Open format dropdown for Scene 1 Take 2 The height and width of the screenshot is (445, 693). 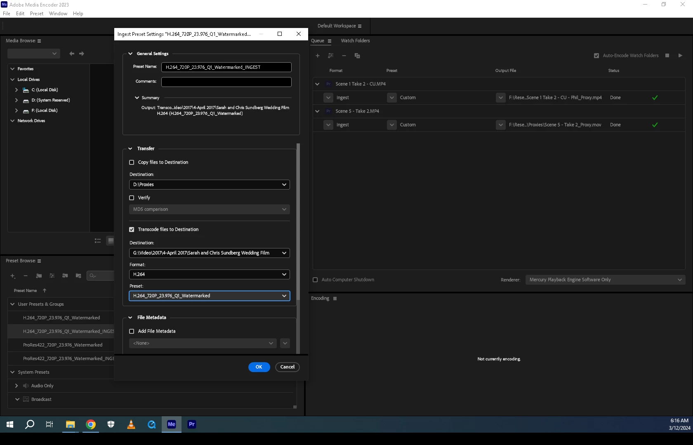click(328, 98)
